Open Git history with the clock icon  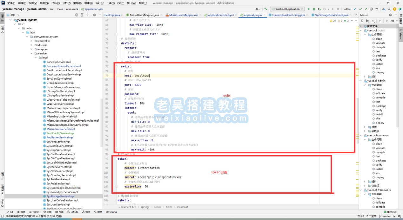tap(371, 9)
